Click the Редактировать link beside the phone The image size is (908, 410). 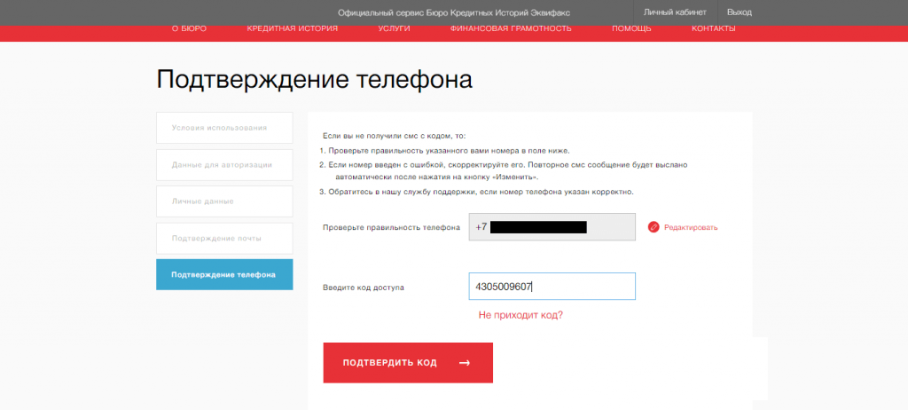[691, 228]
